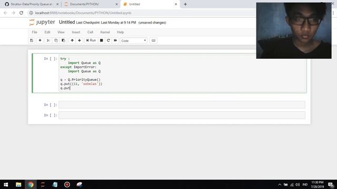Select the third empty code cell
Viewport: 337px width, 189px height.
[182, 115]
